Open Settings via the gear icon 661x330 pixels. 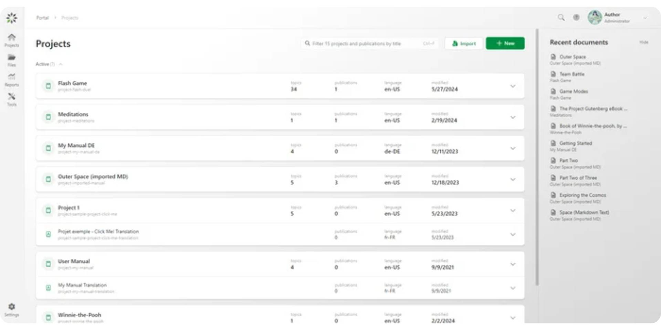12,307
